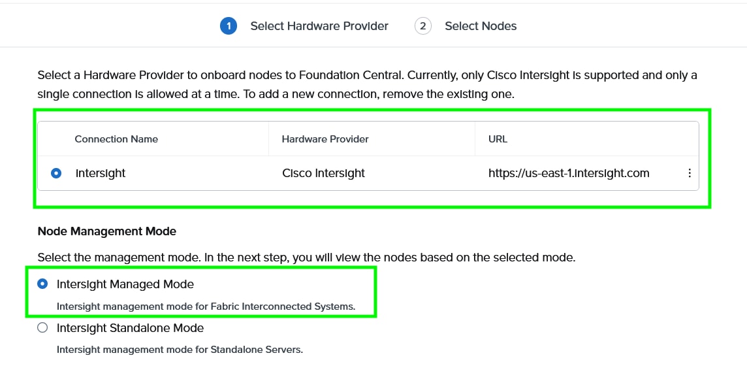Click the us-east-1.intersight.com URL

coord(569,173)
